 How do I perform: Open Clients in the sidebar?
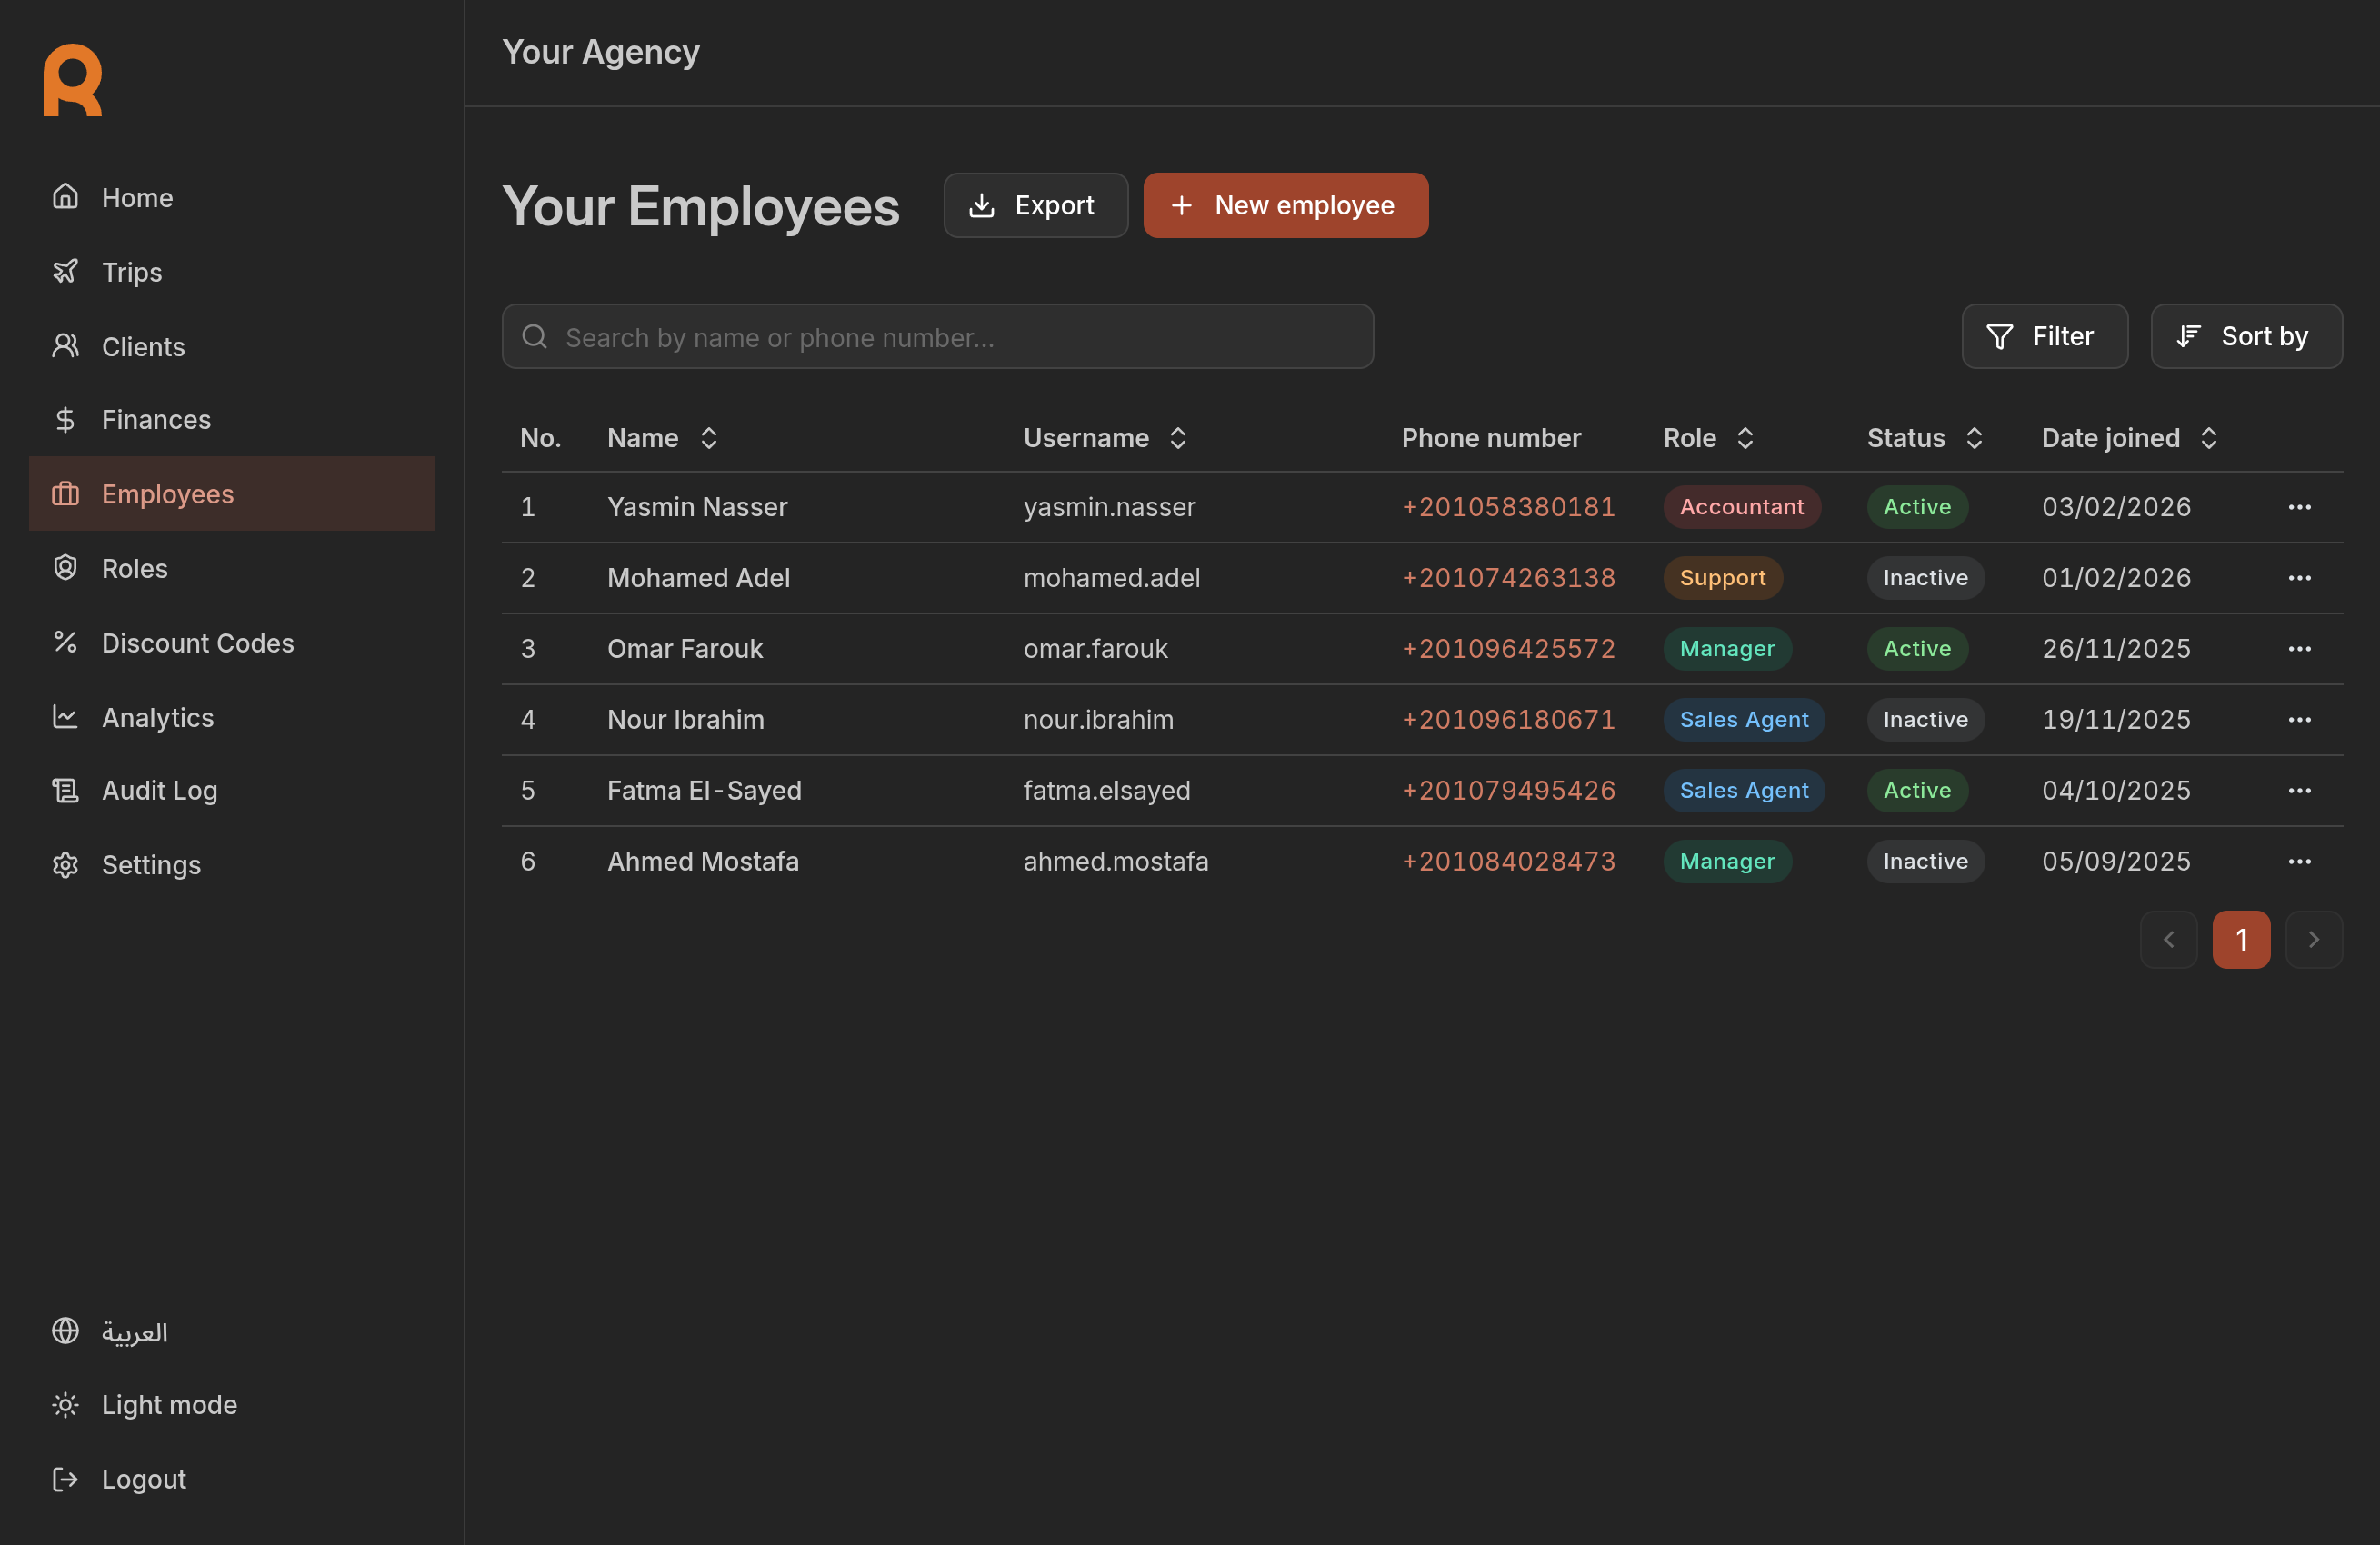pos(143,346)
